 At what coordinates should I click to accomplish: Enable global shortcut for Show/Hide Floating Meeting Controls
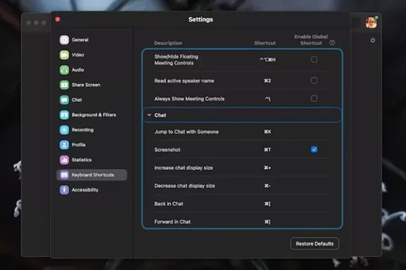[x=314, y=60]
